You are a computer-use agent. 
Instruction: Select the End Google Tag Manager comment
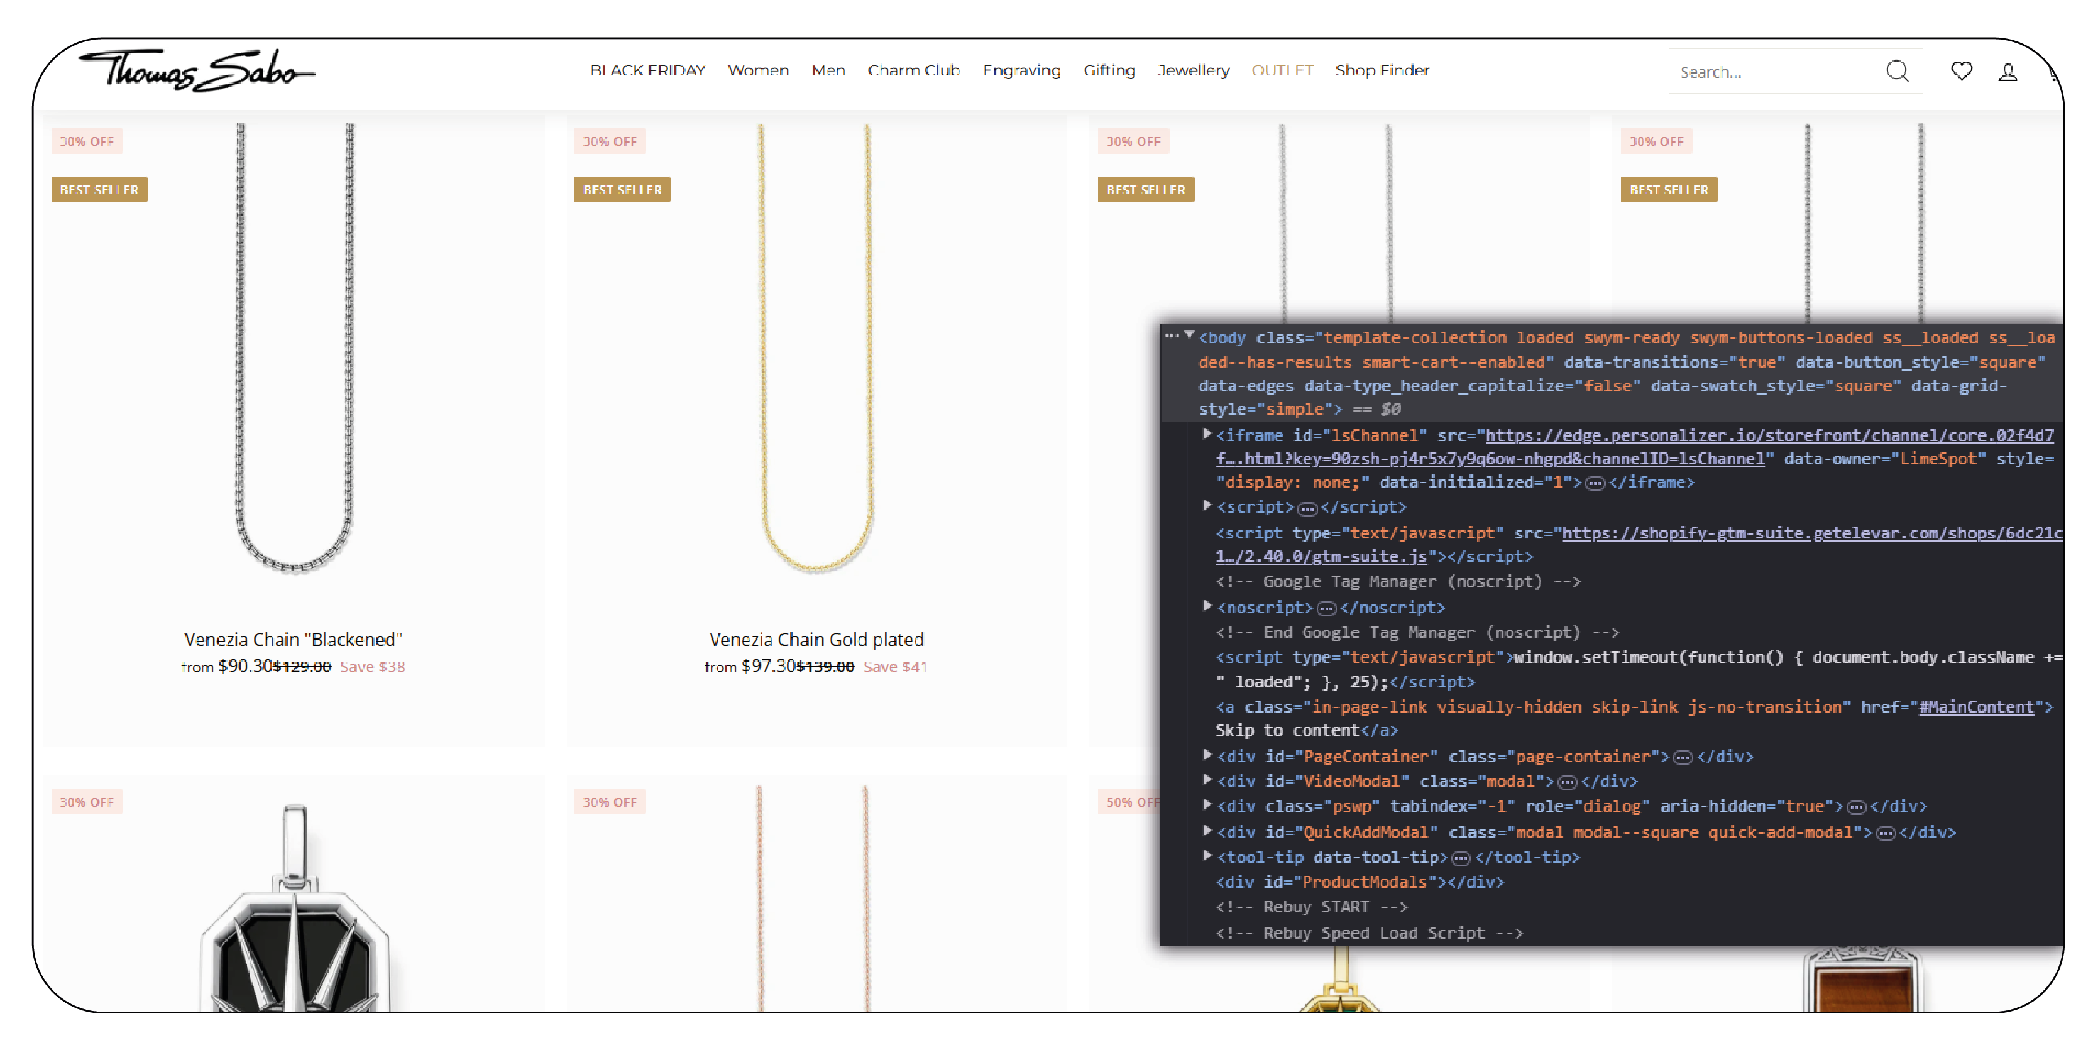pyautogui.click(x=1417, y=632)
